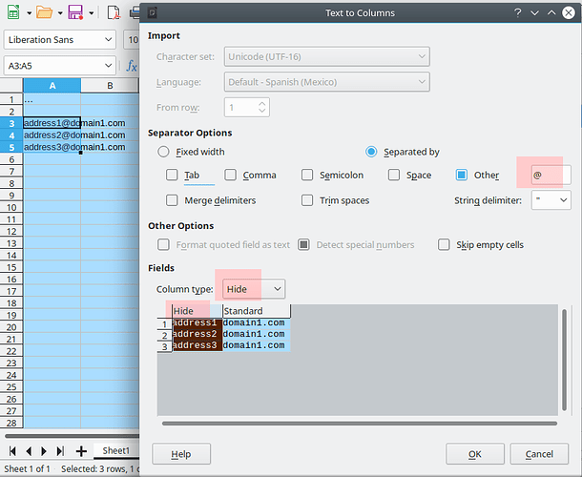582x477 pixels.
Task: Enable the Comma separator checkbox
Action: tap(231, 175)
